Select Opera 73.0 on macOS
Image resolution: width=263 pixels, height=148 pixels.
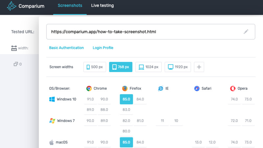248,142
